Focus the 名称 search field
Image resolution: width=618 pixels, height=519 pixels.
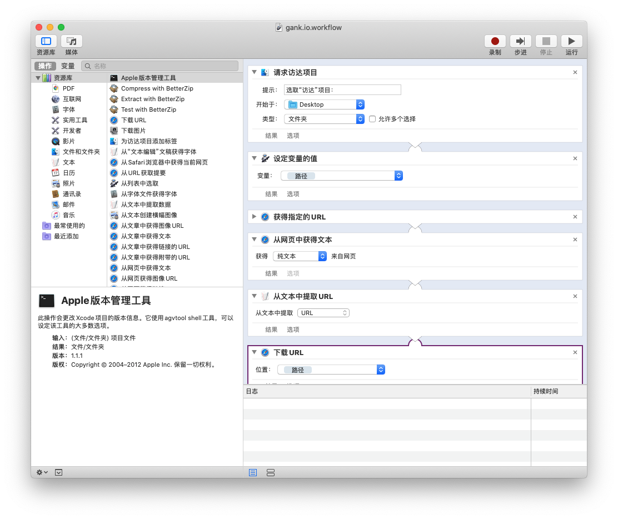pyautogui.click(x=160, y=66)
